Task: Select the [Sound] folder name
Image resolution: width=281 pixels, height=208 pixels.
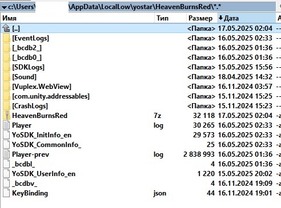Action: [x=24, y=77]
